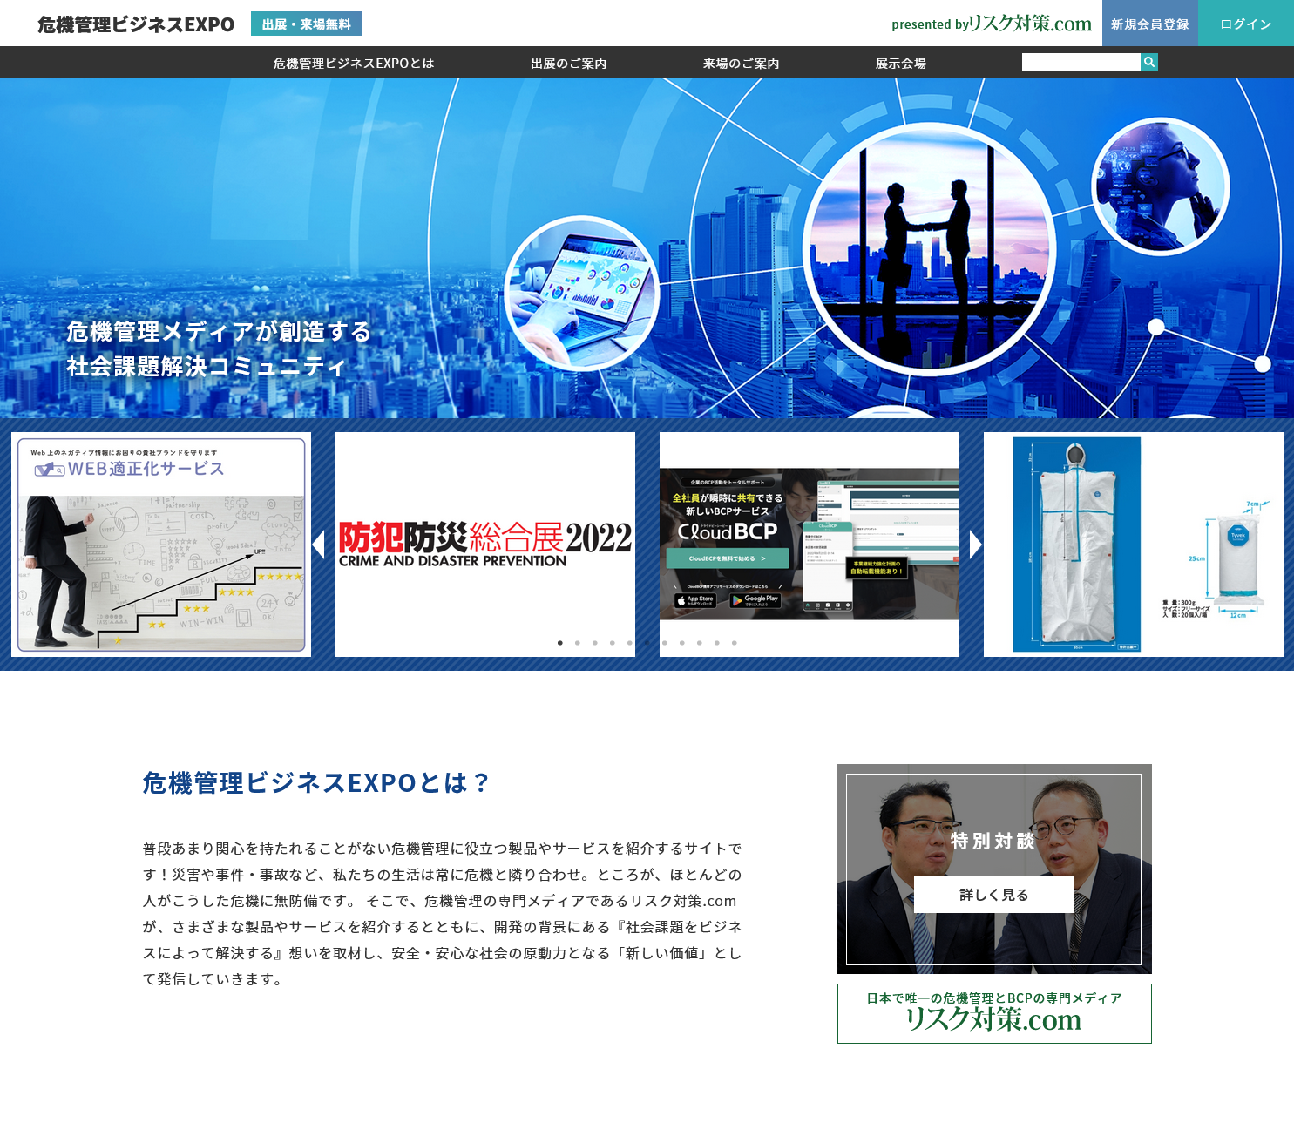Open 展示会場 menu item
Screen dimensions: 1294x1123
(901, 63)
